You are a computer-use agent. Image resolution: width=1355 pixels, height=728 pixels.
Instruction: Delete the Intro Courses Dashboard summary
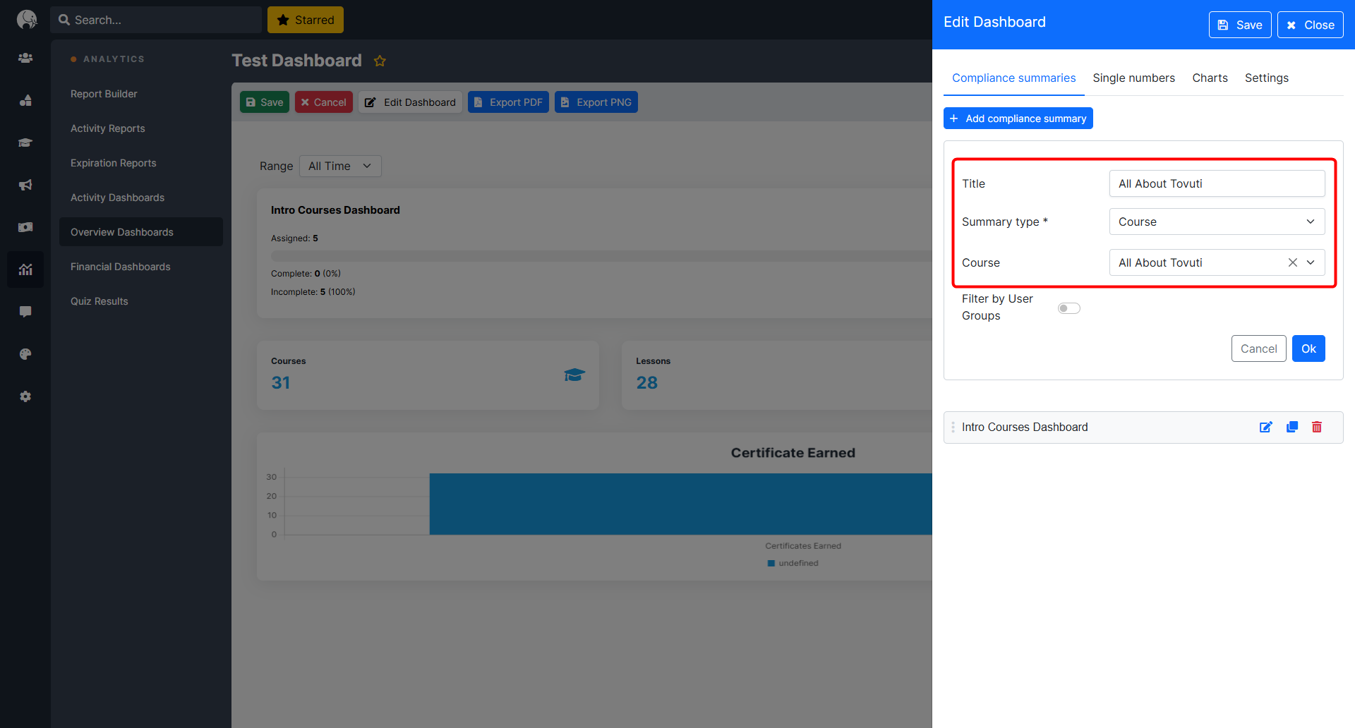1317,427
